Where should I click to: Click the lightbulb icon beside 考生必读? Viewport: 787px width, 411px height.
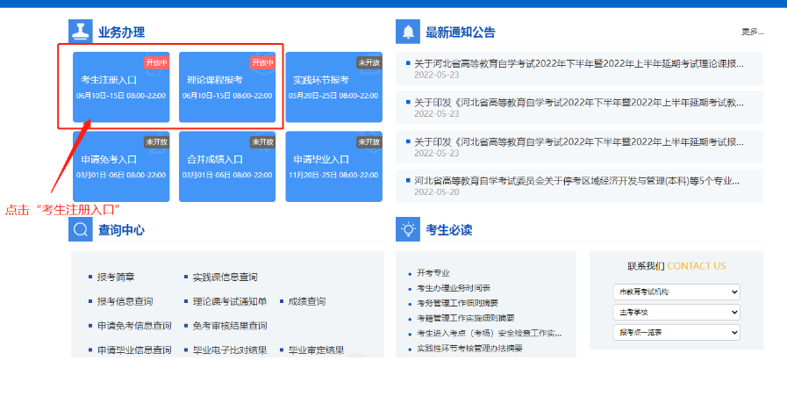tap(408, 229)
